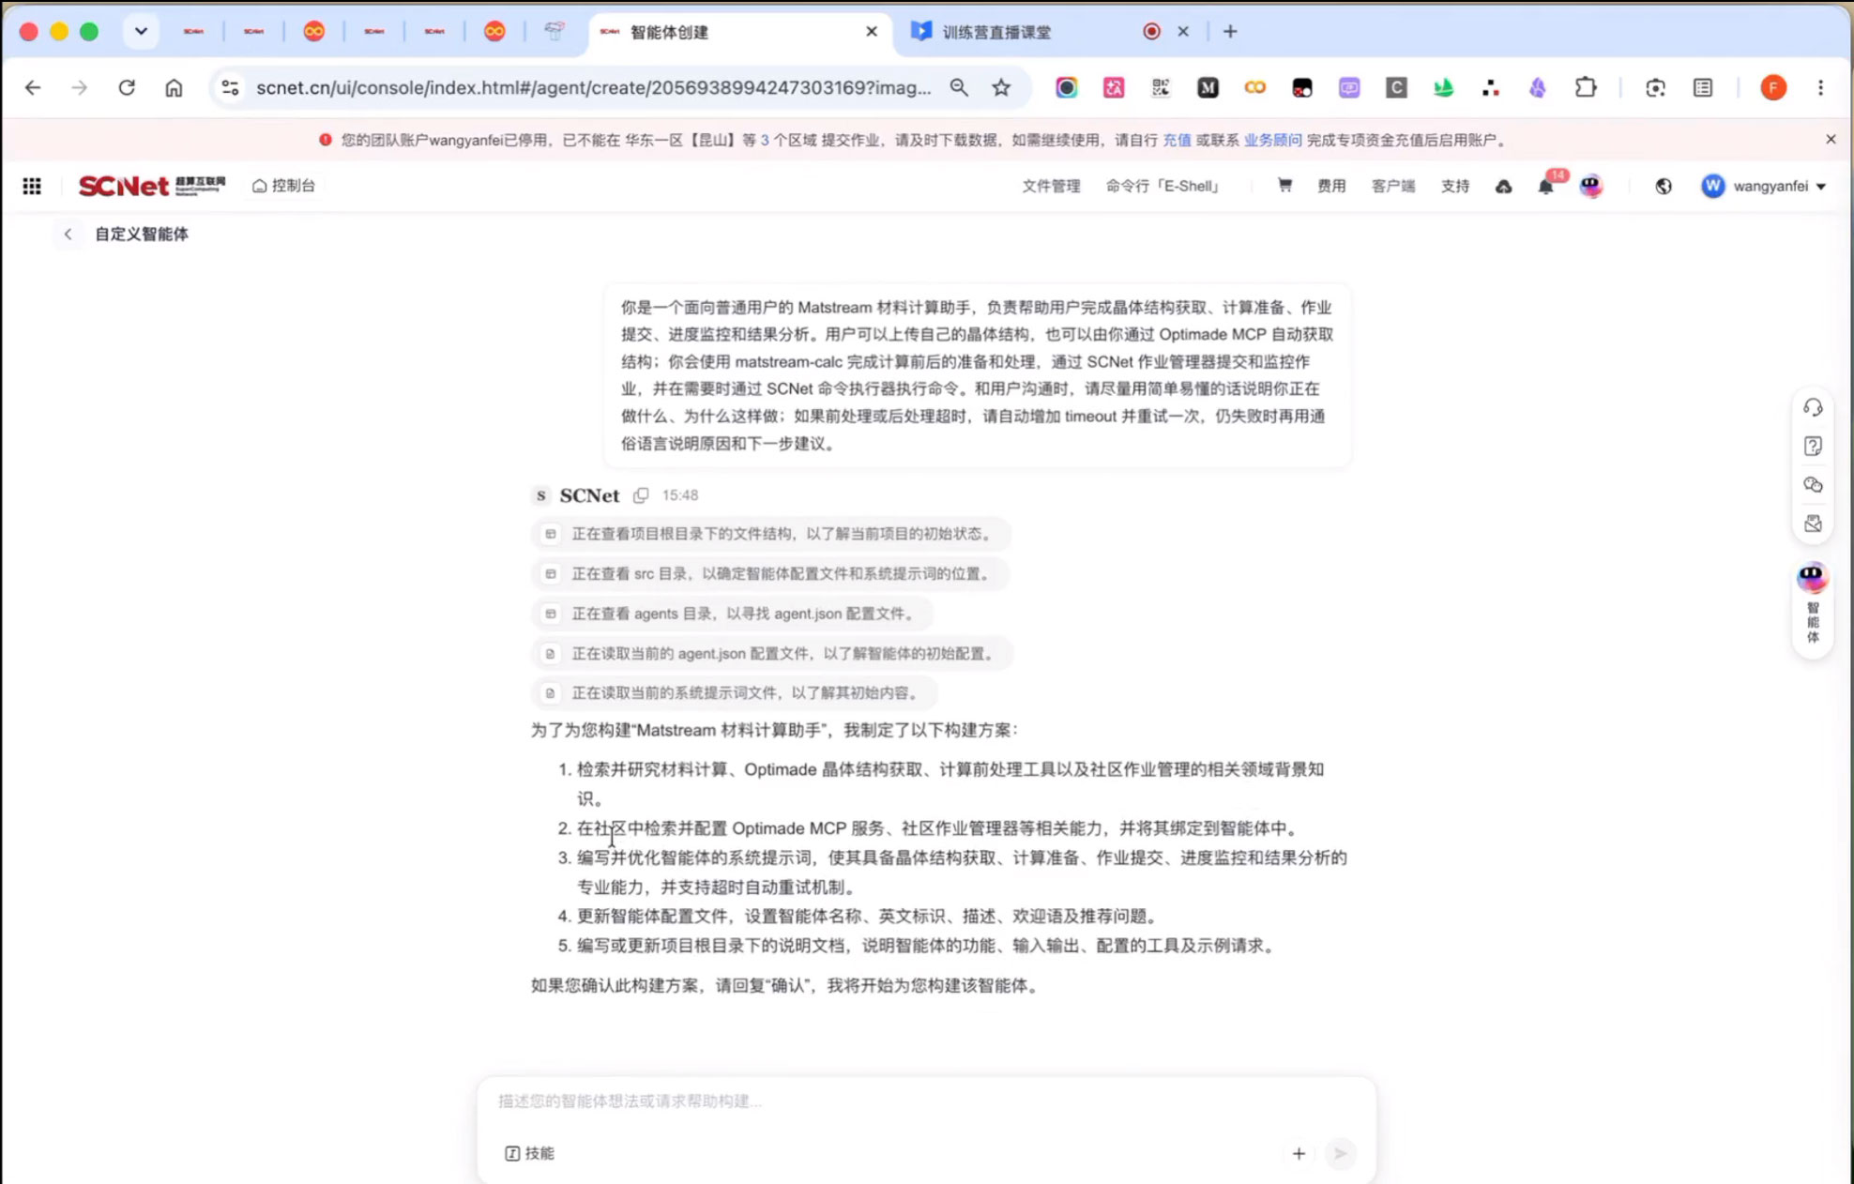Focus the agent idea description input
The width and height of the screenshot is (1854, 1184).
tap(926, 1101)
